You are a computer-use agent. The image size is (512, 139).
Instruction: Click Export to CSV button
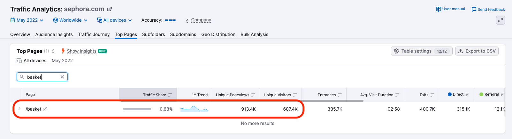click(x=477, y=51)
